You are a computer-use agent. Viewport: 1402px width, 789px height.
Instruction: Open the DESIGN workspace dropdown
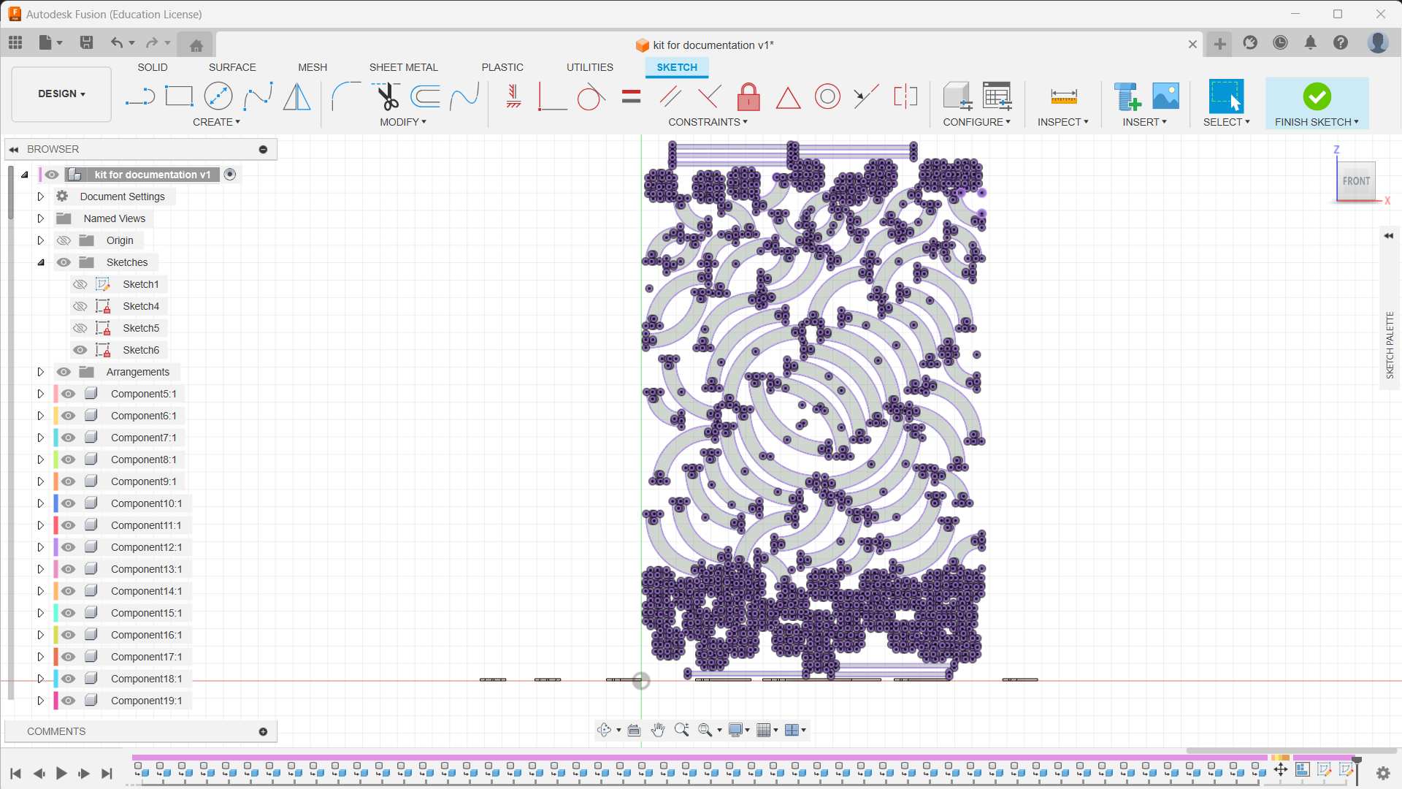pyautogui.click(x=62, y=94)
